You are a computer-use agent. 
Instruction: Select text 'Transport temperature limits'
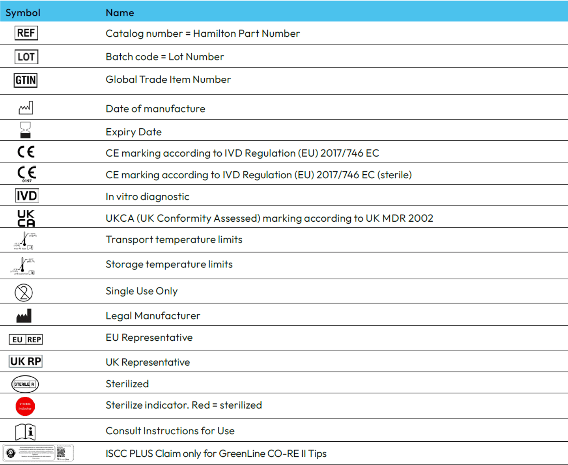click(174, 240)
